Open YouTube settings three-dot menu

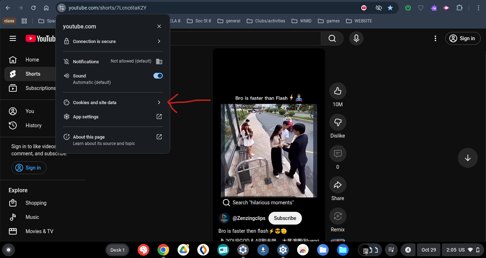[435, 38]
